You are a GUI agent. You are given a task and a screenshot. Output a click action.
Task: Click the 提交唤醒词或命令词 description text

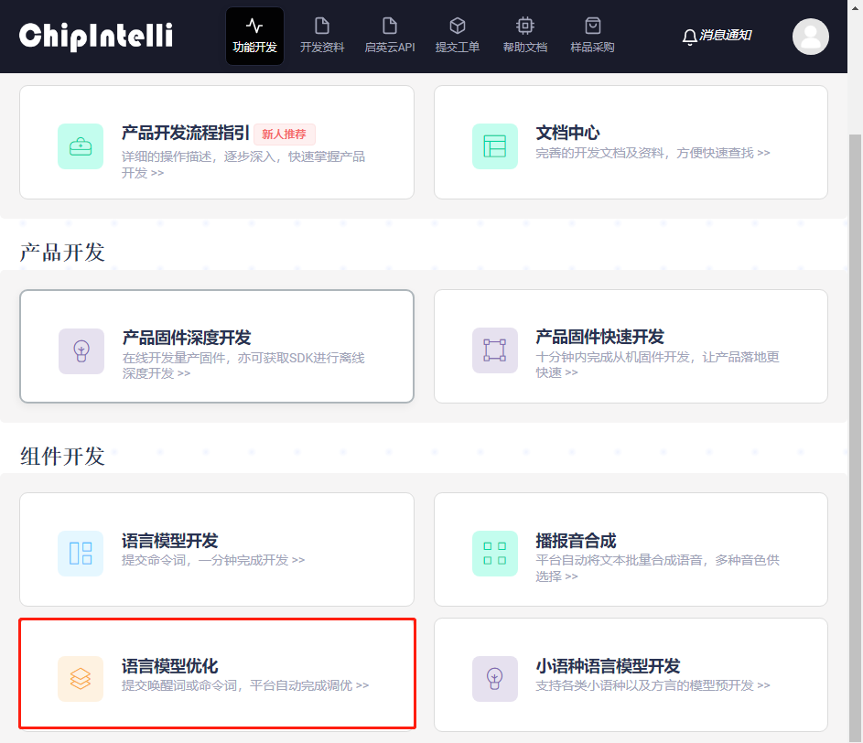tap(245, 685)
